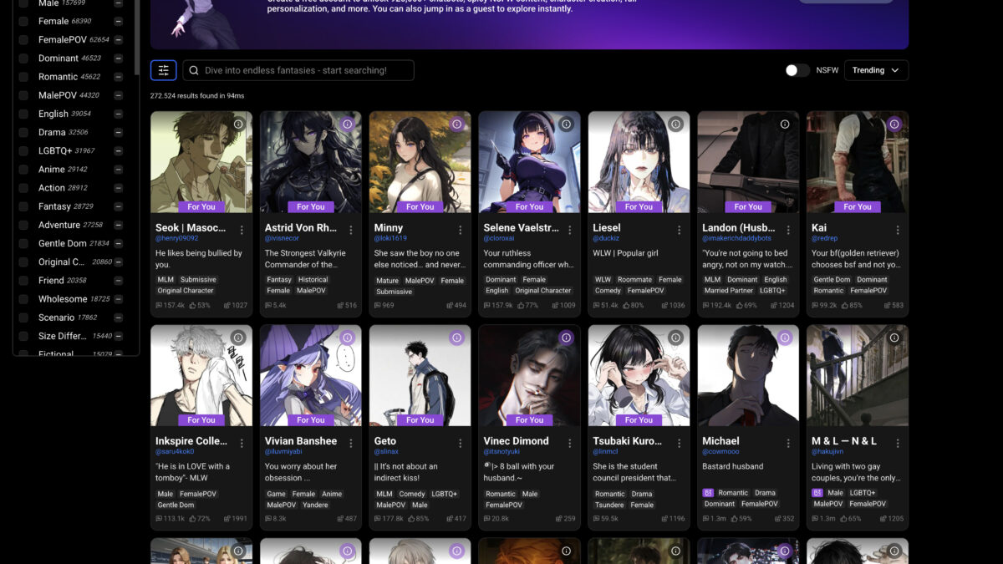This screenshot has height=564, width=1003.
Task: Open the Trending sort dropdown
Action: click(x=876, y=70)
